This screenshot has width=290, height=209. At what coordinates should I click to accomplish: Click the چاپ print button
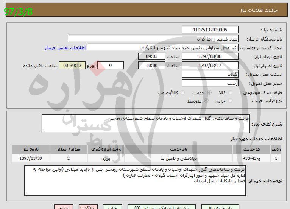point(112,207)
